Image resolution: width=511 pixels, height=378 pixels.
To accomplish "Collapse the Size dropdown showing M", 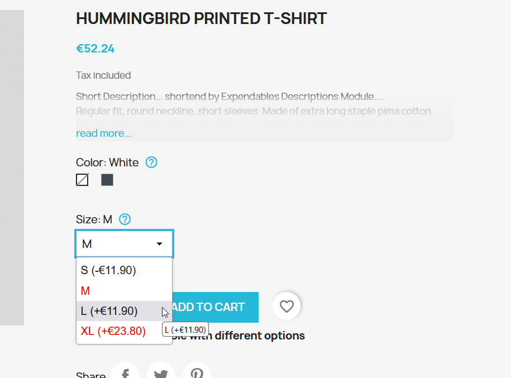I will [x=124, y=244].
